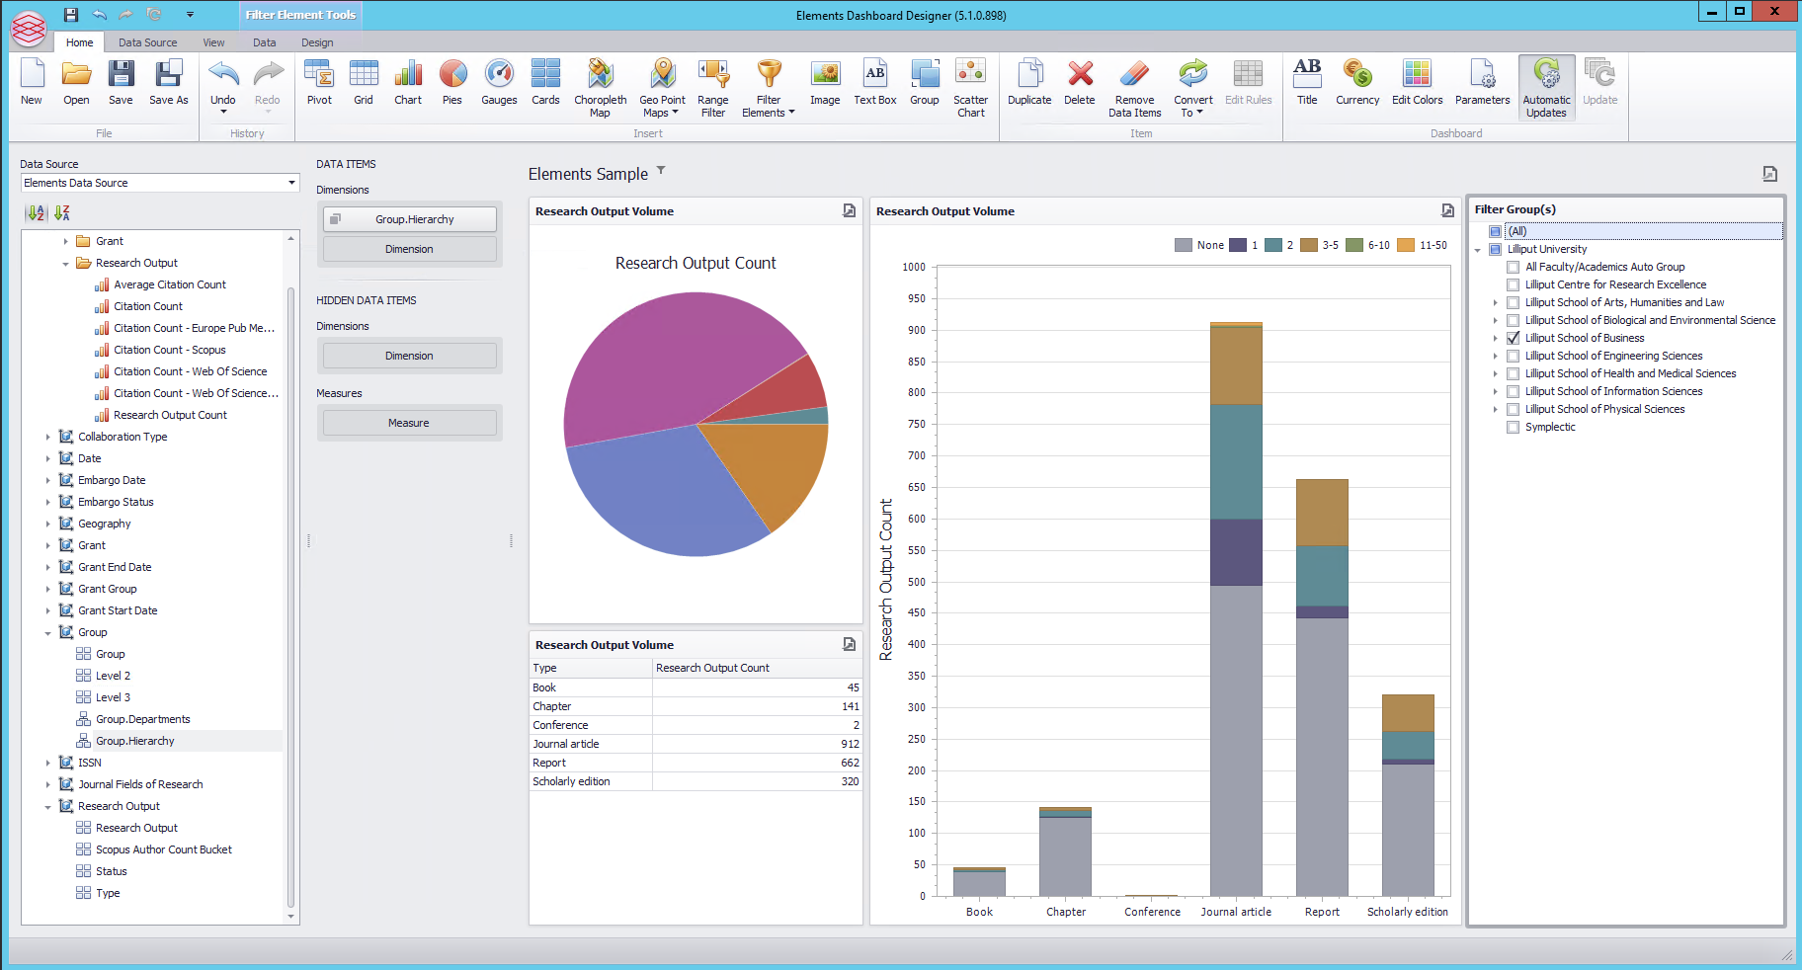Expand Lilliput School of Engineering Sciences
The height and width of the screenshot is (970, 1802).
(1495, 356)
